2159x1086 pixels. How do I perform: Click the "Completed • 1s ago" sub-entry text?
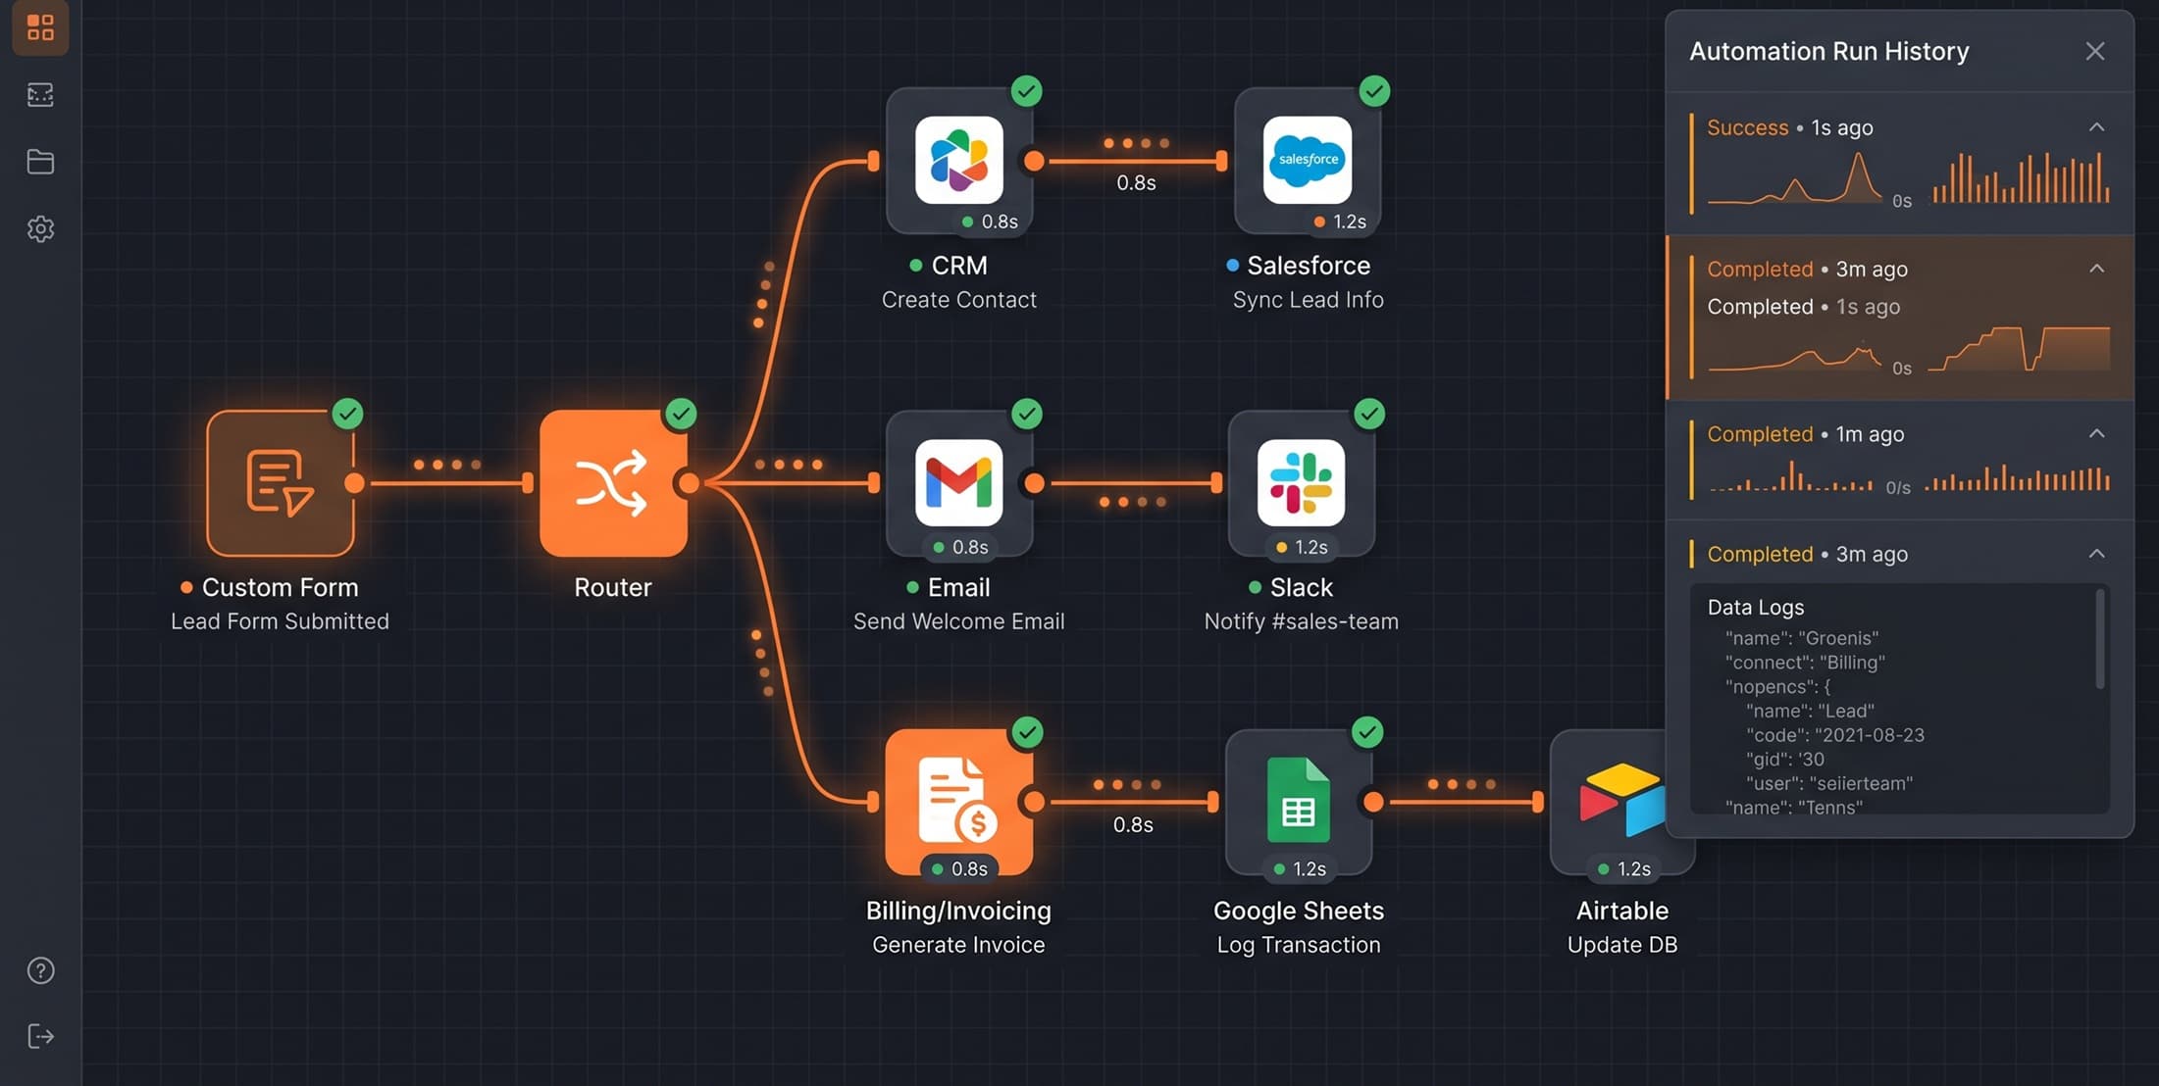point(1804,307)
